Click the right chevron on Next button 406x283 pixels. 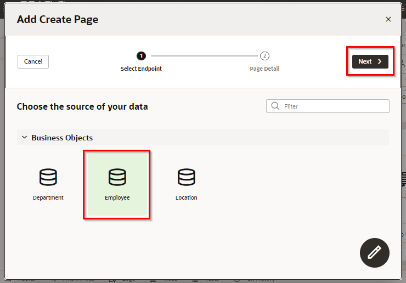tap(379, 62)
